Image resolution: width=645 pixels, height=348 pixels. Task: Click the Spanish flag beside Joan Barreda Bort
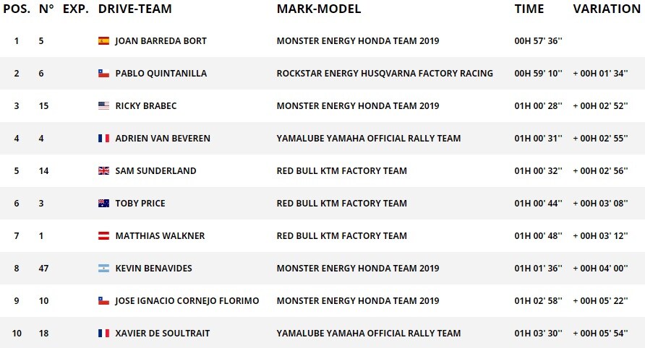(103, 40)
